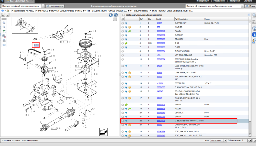The height and width of the screenshot is (146, 256).
Task: Click blue arrow icon in V-BELT row
Action: (x=126, y=121)
